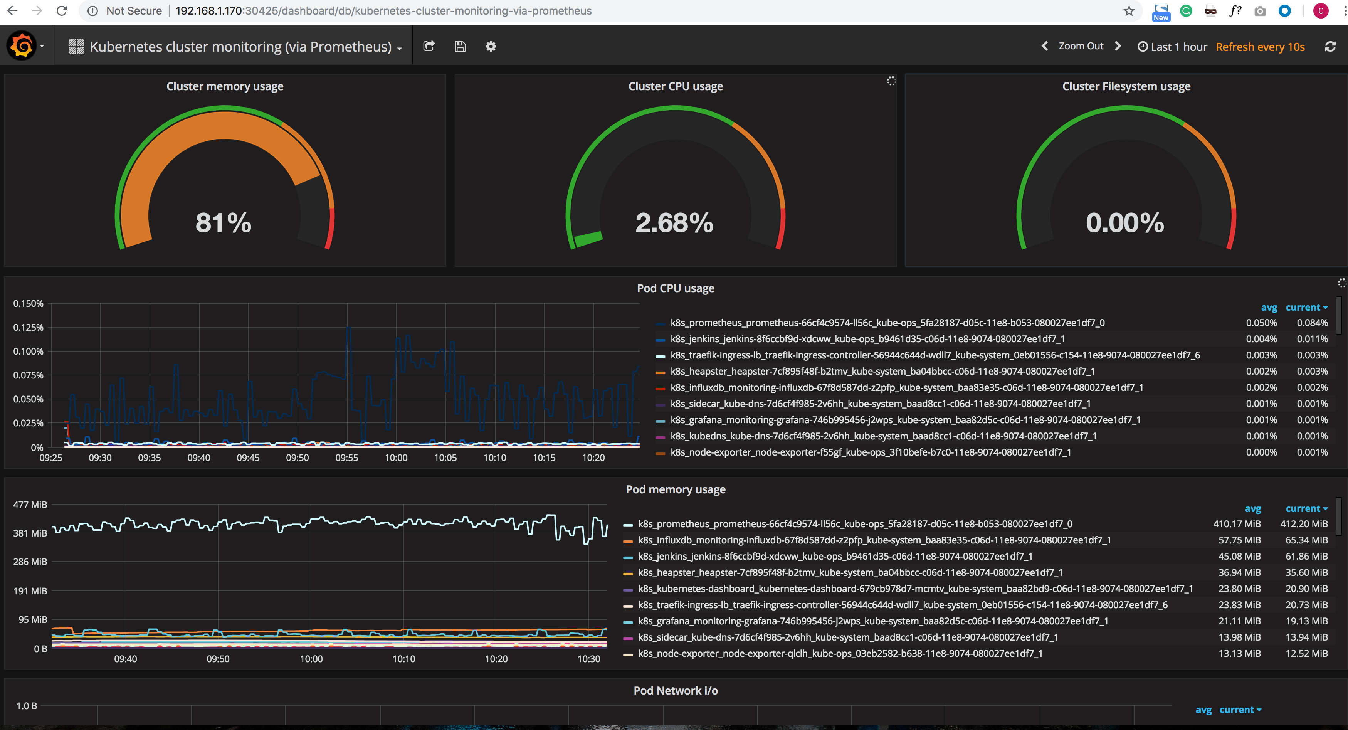Click the refresh dashboard icon
The height and width of the screenshot is (730, 1348).
(1330, 47)
